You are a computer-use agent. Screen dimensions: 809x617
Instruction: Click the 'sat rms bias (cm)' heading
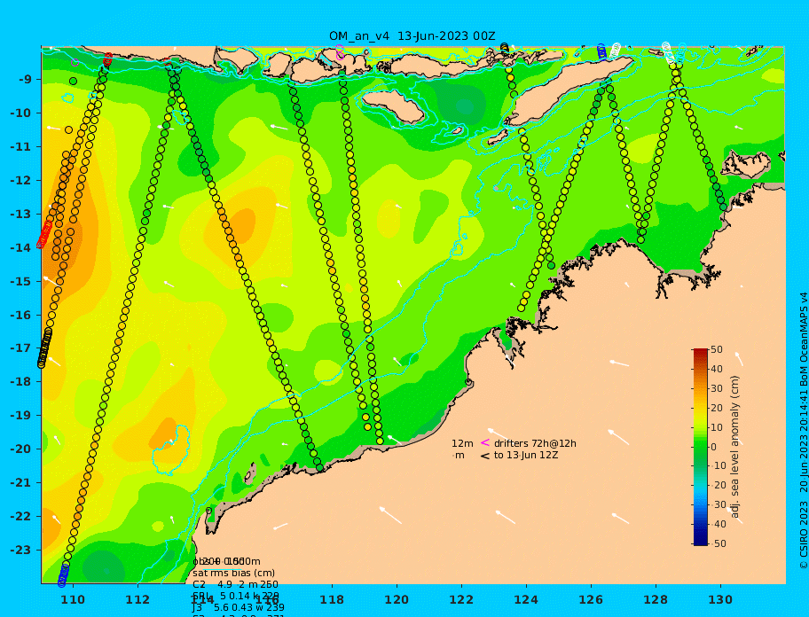(233, 573)
